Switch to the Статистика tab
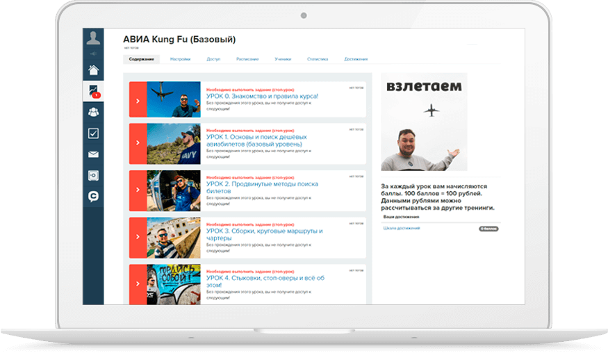The image size is (608, 353). (x=318, y=59)
